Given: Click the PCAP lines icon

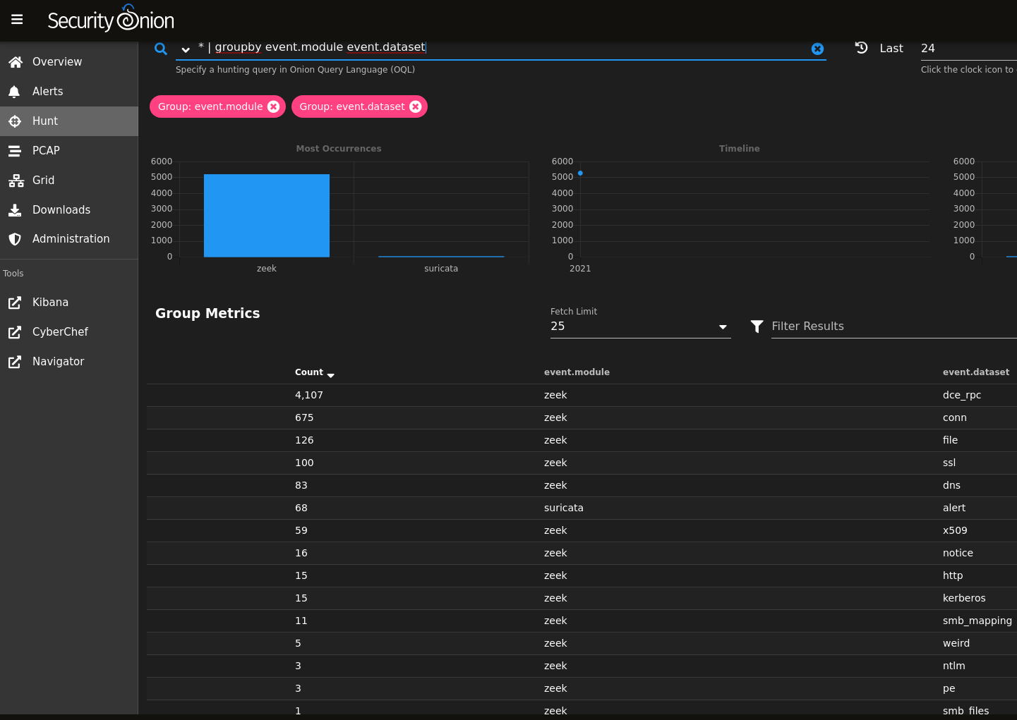Looking at the screenshot, I should pos(15,151).
